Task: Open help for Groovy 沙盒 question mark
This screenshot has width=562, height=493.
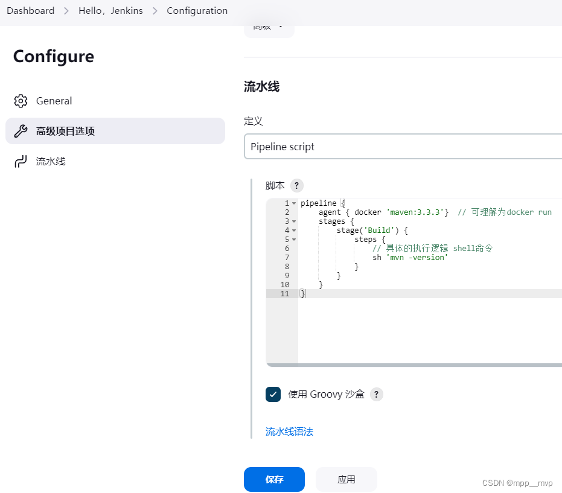Action: (x=376, y=395)
